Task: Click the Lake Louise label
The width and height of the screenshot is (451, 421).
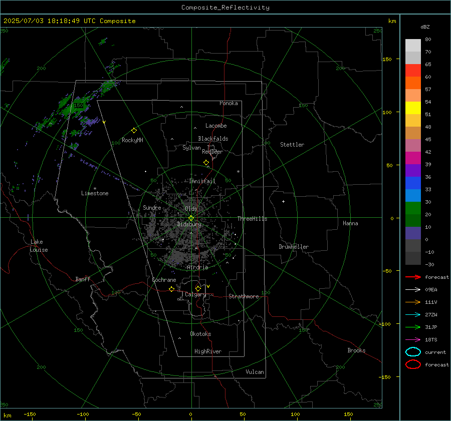Action: tap(39, 246)
